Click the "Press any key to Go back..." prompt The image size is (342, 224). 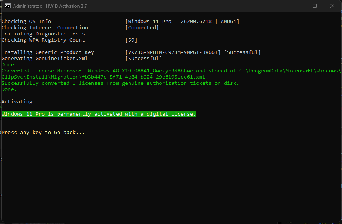(43, 133)
